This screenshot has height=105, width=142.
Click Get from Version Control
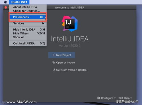point(70,70)
